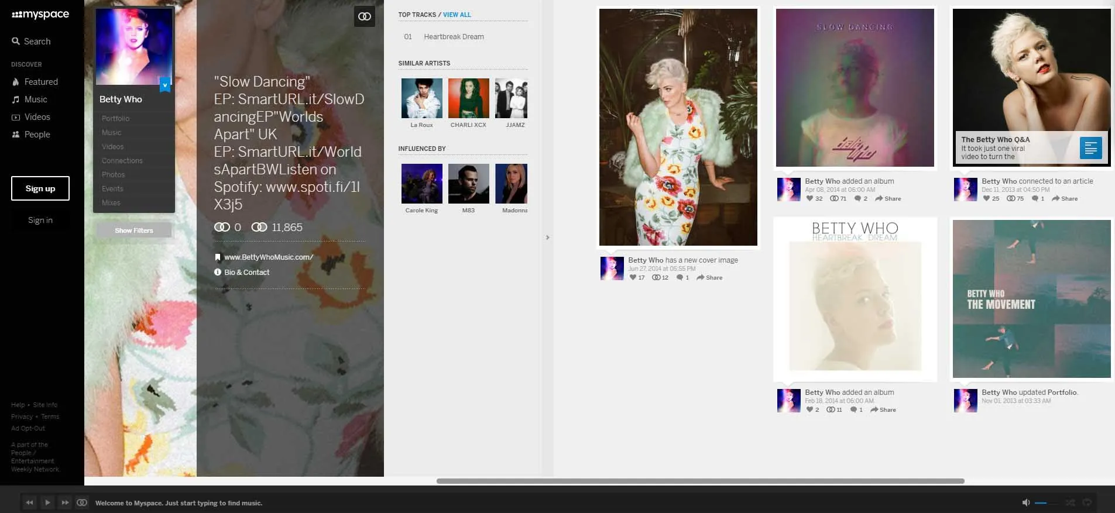Open the JJAMZ similar artist thumbnail
1115x513 pixels.
click(512, 98)
